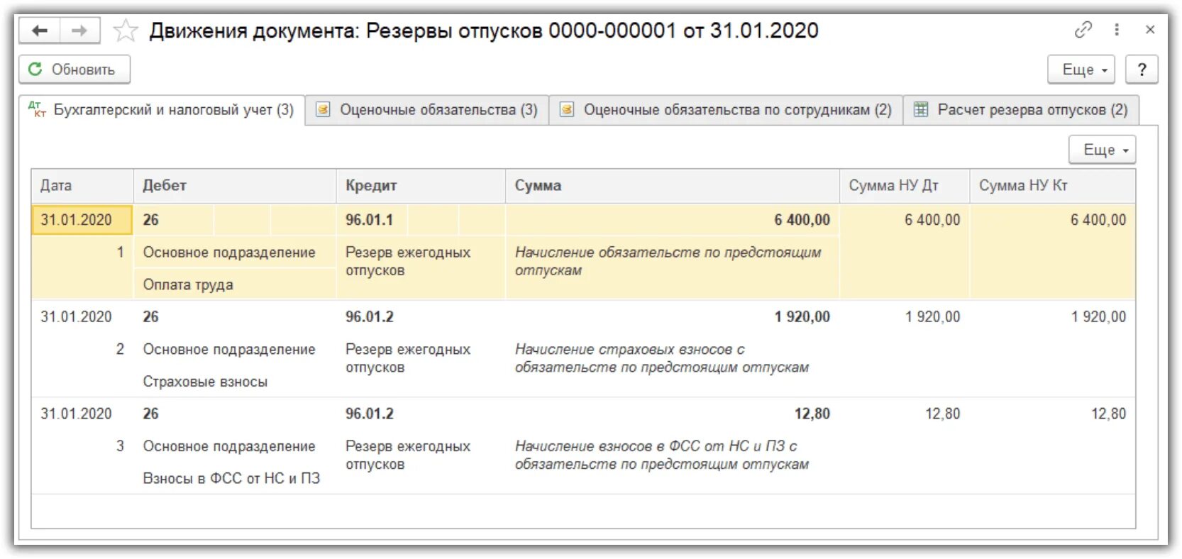Screen dimensions: 1182x559
Task: Select 12,80 in Сумма НУ Кт column
Action: coord(1053,414)
